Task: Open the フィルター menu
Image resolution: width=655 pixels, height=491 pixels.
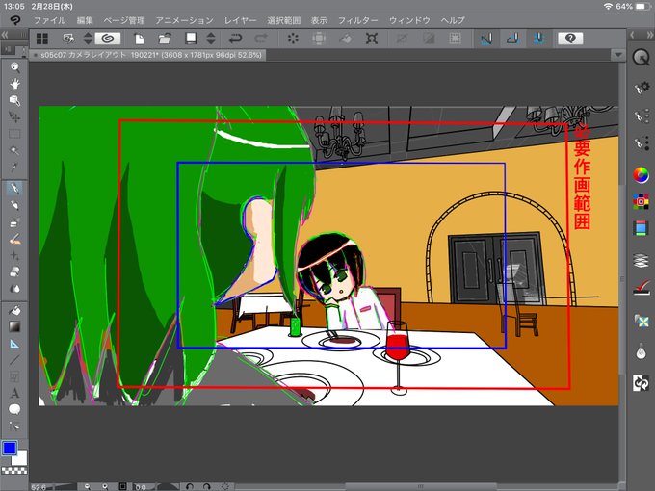Action: click(x=357, y=20)
